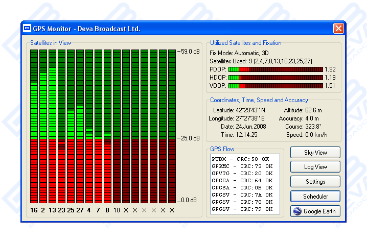Open the Sky View window

click(315, 152)
